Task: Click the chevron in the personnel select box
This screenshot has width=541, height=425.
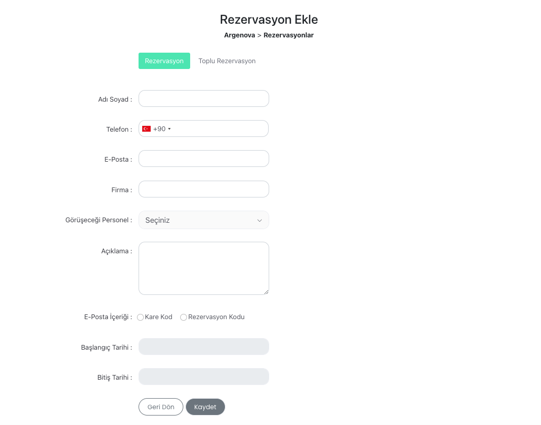Action: (x=260, y=221)
